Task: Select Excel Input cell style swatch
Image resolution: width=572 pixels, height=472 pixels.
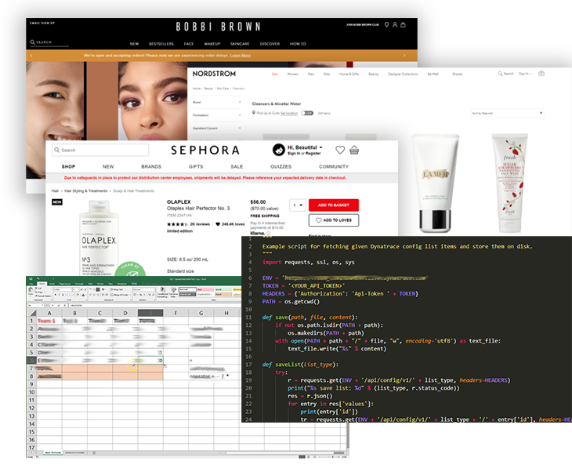Action: 223,294
